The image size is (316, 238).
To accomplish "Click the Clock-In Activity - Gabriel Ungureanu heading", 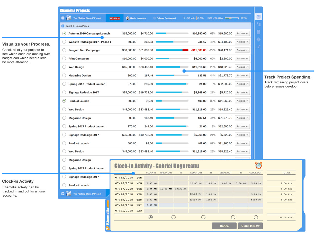I will coord(157,166).
